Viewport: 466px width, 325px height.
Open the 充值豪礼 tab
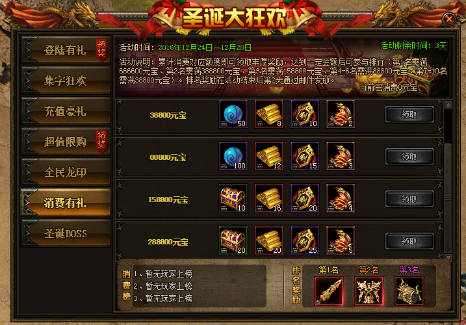(66, 111)
